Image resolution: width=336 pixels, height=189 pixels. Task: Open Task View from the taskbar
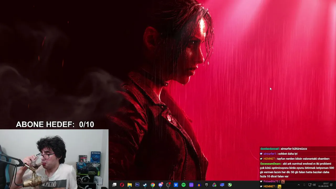coord(114,185)
